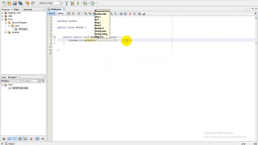Click the Shift Line Right icon
This screenshot has height=145, width=258.
[125, 14]
